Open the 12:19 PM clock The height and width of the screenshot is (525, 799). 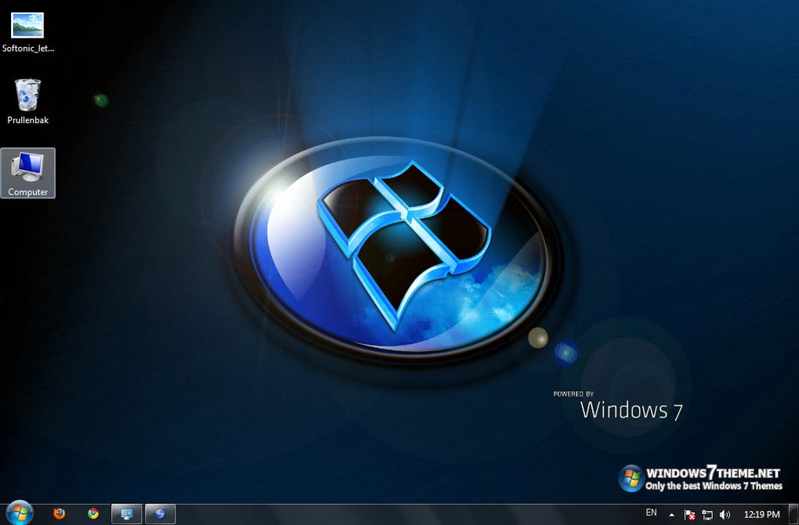coord(762,514)
